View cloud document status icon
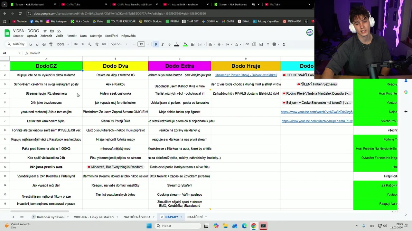This screenshot has height=231, width=412. [59, 31]
